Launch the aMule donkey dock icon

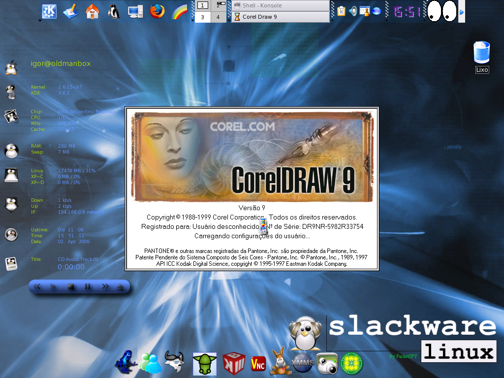280,361
